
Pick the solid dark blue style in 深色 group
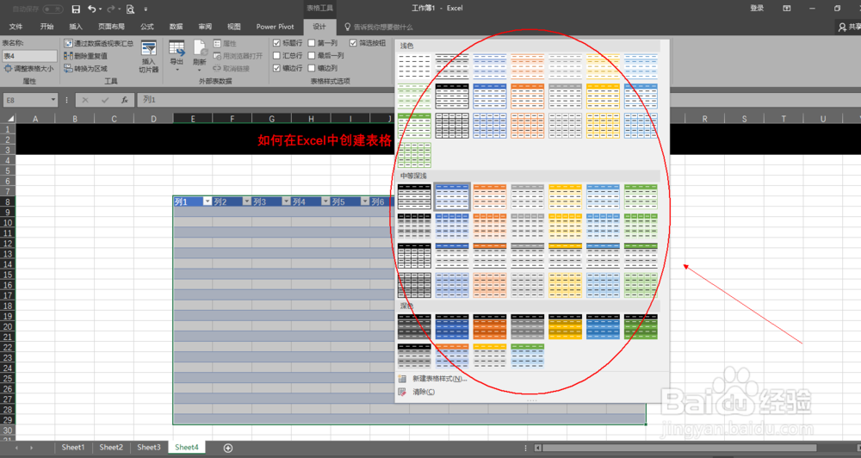[452, 326]
